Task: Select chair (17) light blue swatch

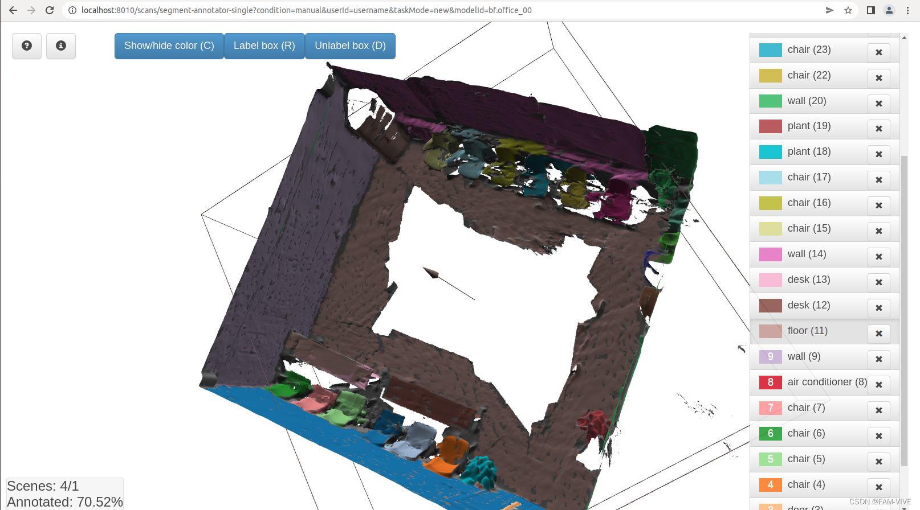Action: 770,178
